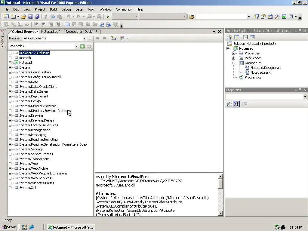Screen dimensions: 308x231
Task: Click the Save All icon
Action: tap(37, 17)
